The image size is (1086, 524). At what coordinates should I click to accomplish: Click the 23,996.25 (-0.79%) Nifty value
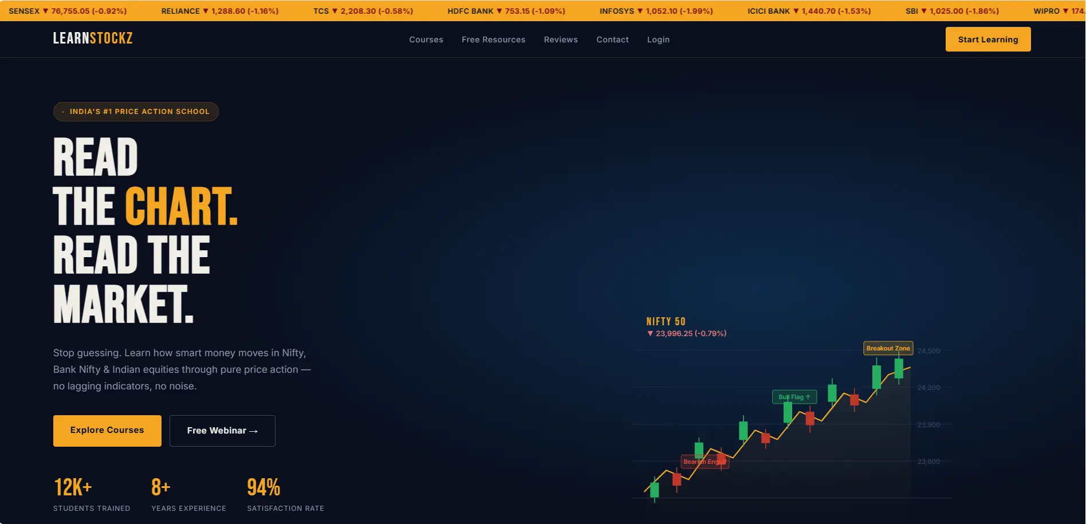(x=687, y=333)
